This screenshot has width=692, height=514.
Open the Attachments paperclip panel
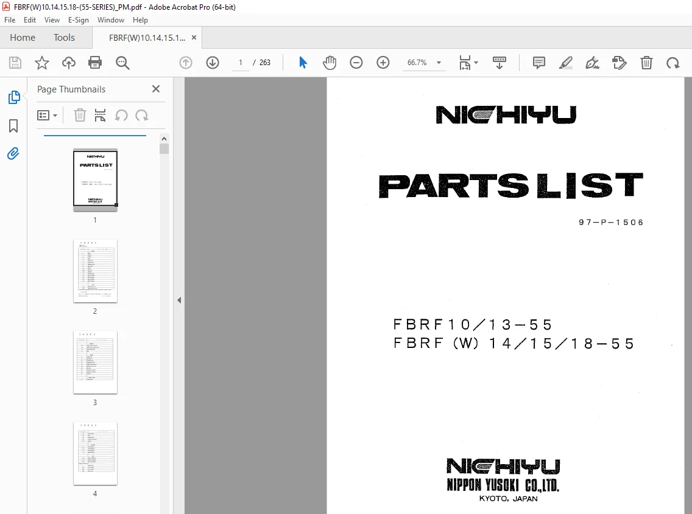click(13, 154)
